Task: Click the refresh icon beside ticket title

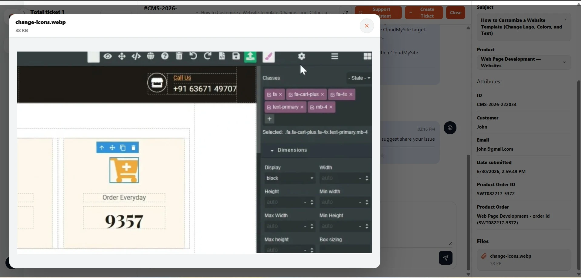Action: 345,13
